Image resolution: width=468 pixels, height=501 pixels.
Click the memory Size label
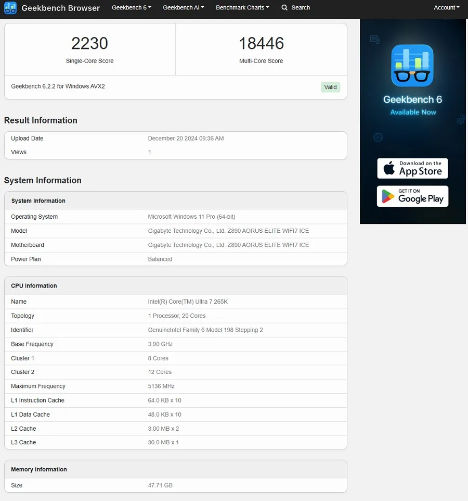17,485
